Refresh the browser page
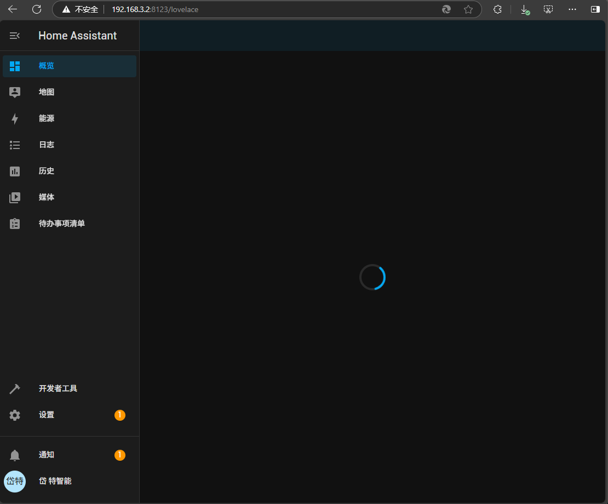608x504 pixels. pyautogui.click(x=37, y=9)
